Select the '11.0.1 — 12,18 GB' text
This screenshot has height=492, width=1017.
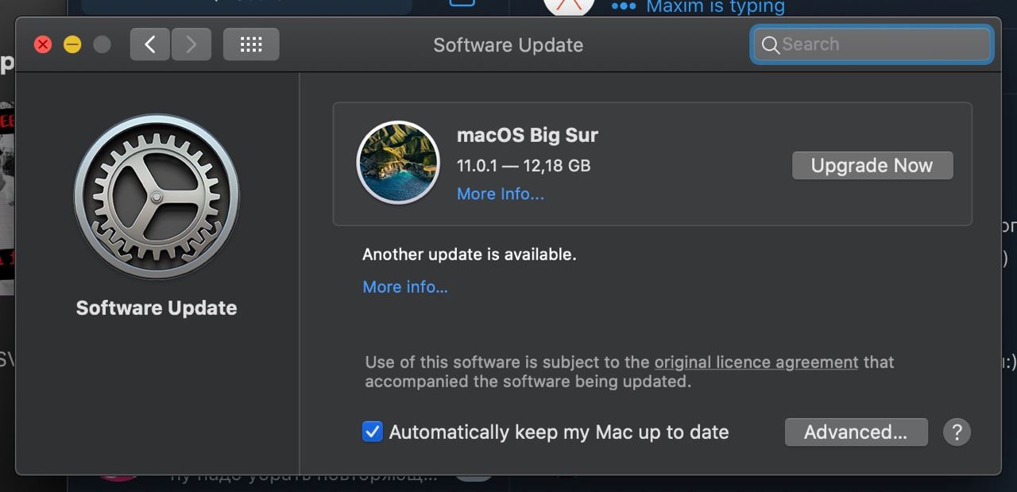click(524, 166)
